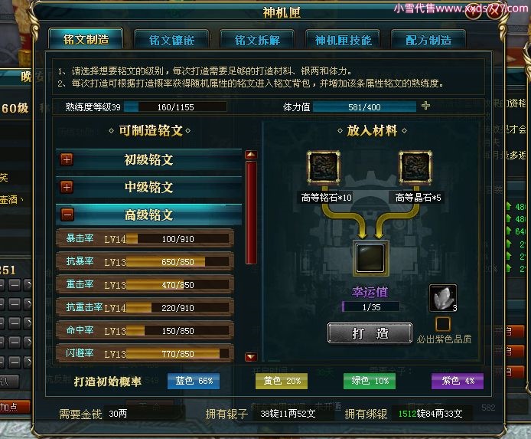Click the 高等铭石 material slot icon
This screenshot has height=439, width=531.
pyautogui.click(x=324, y=168)
